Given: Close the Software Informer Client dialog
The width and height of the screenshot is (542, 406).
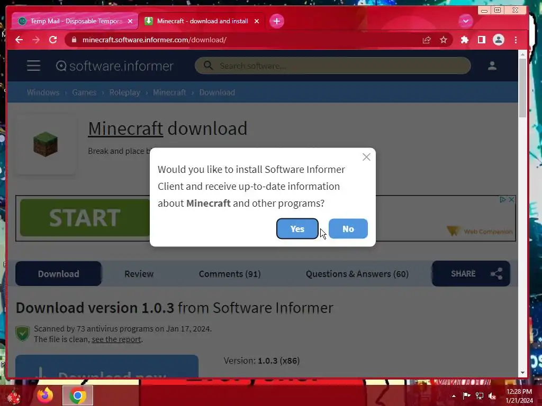Looking at the screenshot, I should pyautogui.click(x=366, y=157).
